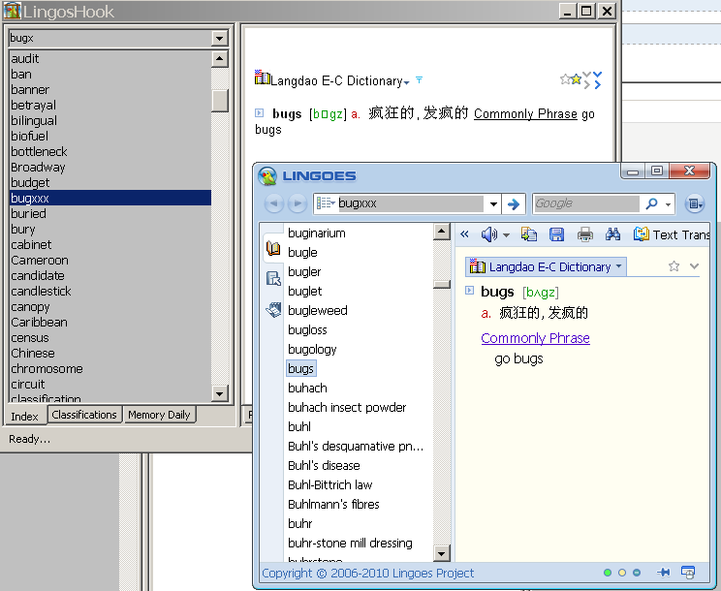
Task: Click the Commonly Phrase link in LingosHook
Action: (525, 113)
